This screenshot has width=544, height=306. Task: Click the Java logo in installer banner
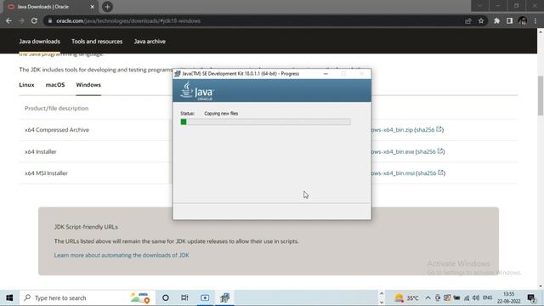coord(197,91)
